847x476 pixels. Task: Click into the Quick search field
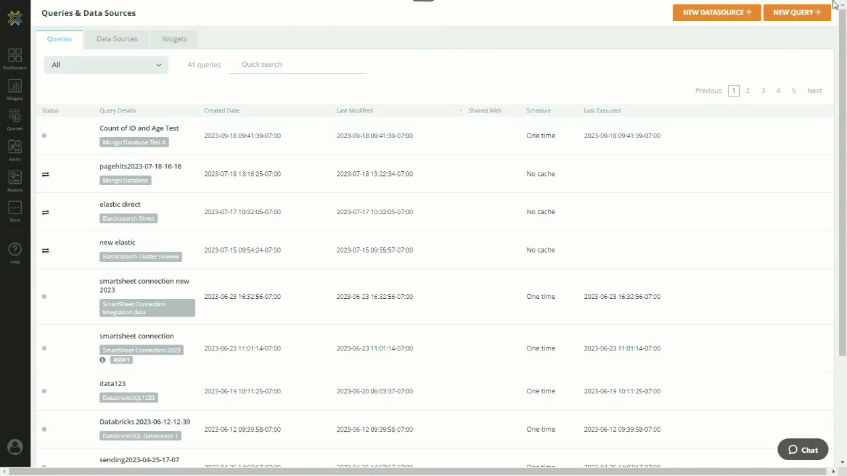297,65
